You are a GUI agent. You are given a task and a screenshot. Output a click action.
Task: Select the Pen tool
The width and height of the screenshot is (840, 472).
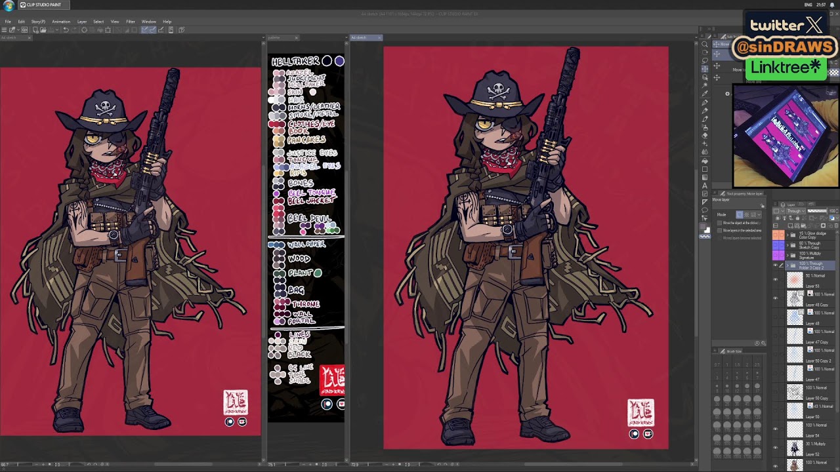click(x=705, y=103)
